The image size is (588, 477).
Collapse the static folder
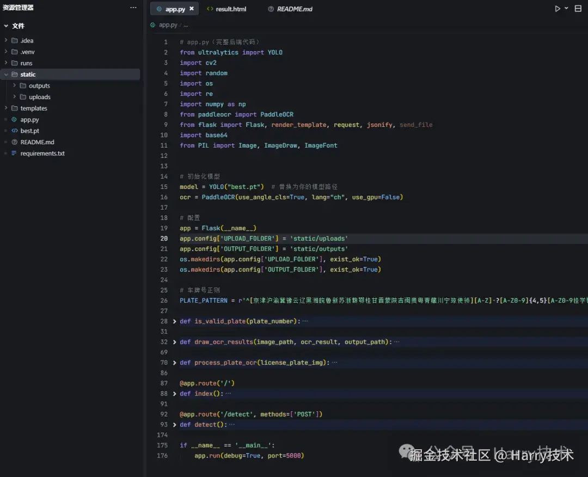click(x=5, y=74)
